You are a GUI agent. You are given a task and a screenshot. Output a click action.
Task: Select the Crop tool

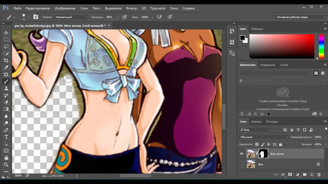pos(6,61)
